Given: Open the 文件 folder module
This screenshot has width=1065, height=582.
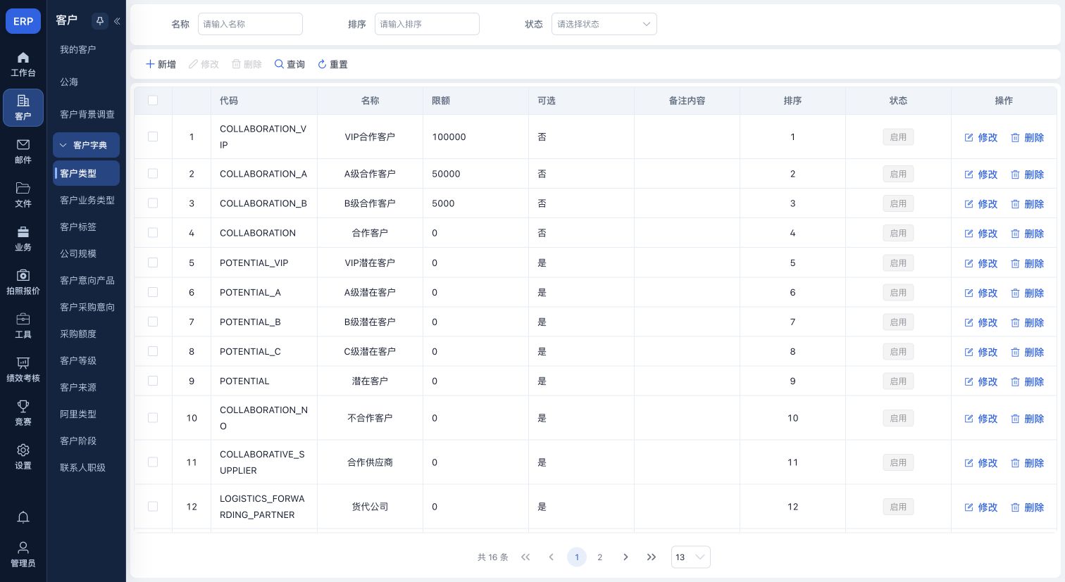Looking at the screenshot, I should (x=23, y=195).
